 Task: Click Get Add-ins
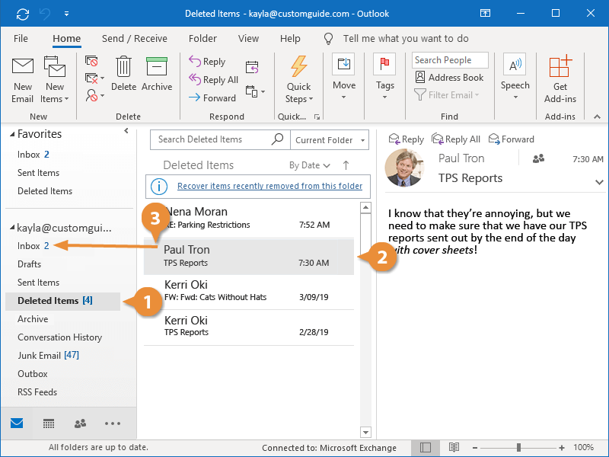[x=560, y=80]
